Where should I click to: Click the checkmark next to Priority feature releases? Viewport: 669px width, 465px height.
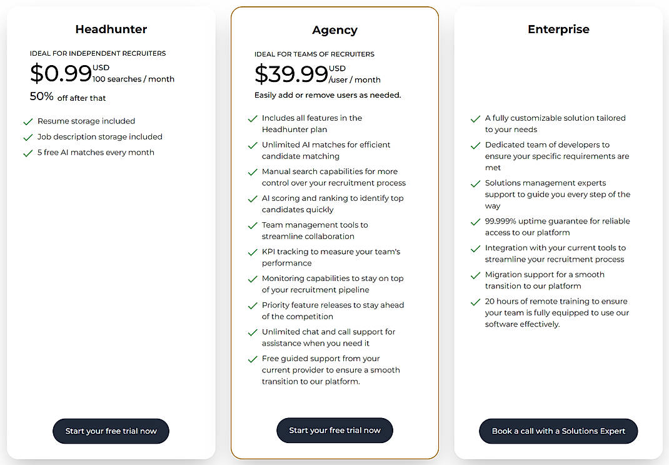(253, 305)
